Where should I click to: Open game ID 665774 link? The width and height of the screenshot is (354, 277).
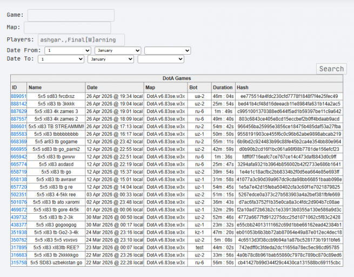point(19,164)
